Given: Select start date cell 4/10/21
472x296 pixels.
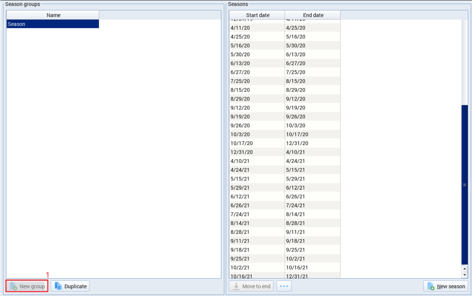Looking at the screenshot, I should click(x=257, y=161).
